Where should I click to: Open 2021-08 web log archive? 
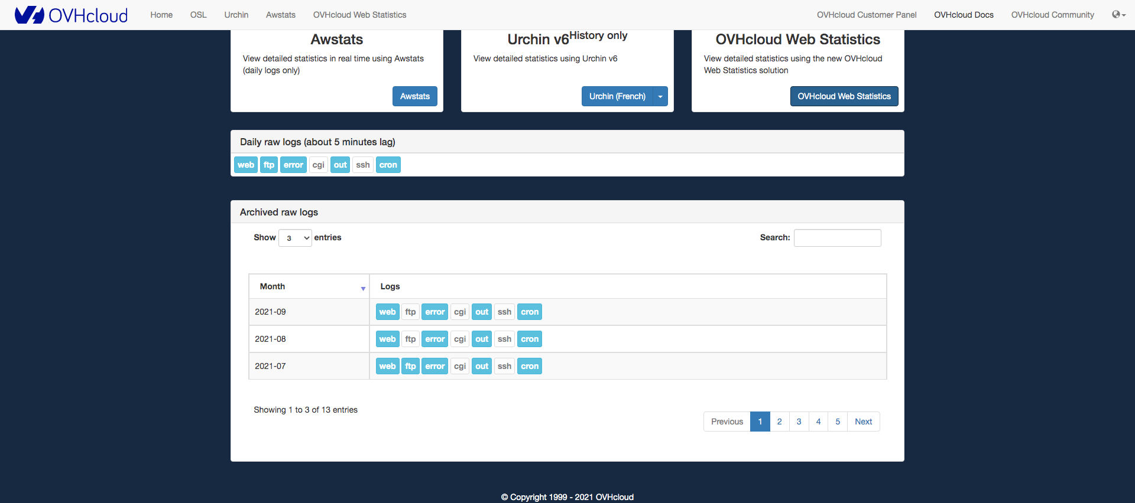(x=388, y=339)
